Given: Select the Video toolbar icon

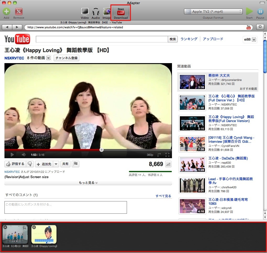Looking at the screenshot, I should (85, 12).
